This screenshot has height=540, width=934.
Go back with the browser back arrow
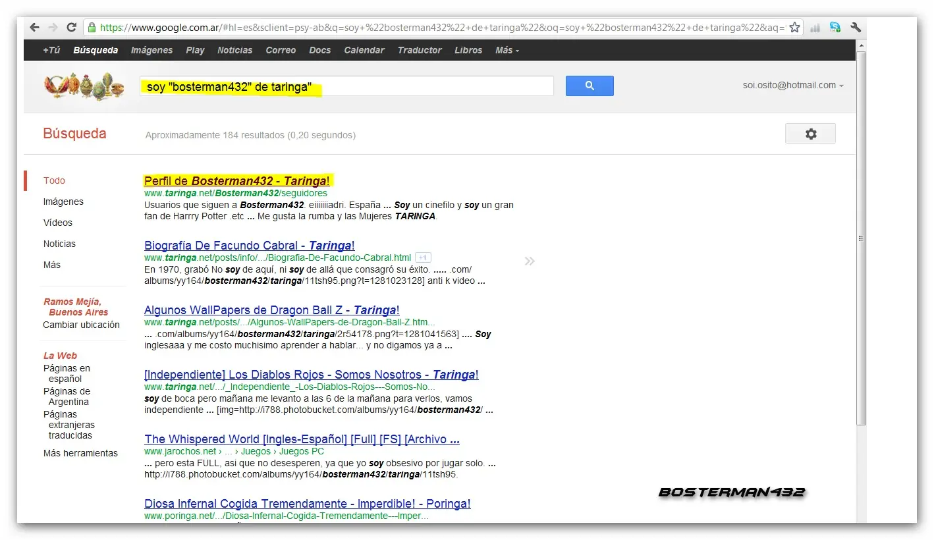pyautogui.click(x=35, y=28)
